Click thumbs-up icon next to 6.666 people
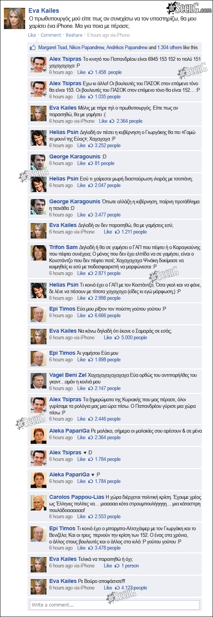213x617 pixels. click(x=91, y=316)
